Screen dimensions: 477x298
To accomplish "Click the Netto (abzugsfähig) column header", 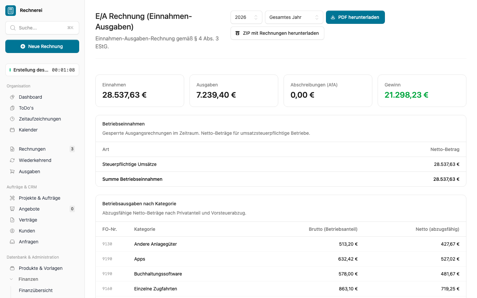I will pos(438,229).
